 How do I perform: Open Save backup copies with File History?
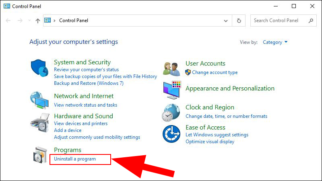105,76
